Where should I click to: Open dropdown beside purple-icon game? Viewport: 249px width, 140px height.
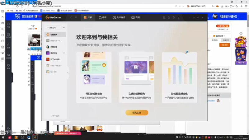tap(64, 53)
